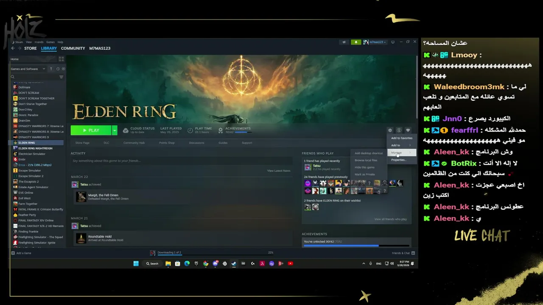Switch to the COMMUNITY tab
The height and width of the screenshot is (305, 543).
pos(73,48)
